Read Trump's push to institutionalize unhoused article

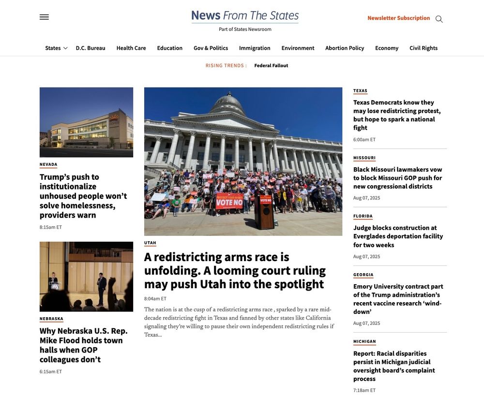tap(83, 196)
